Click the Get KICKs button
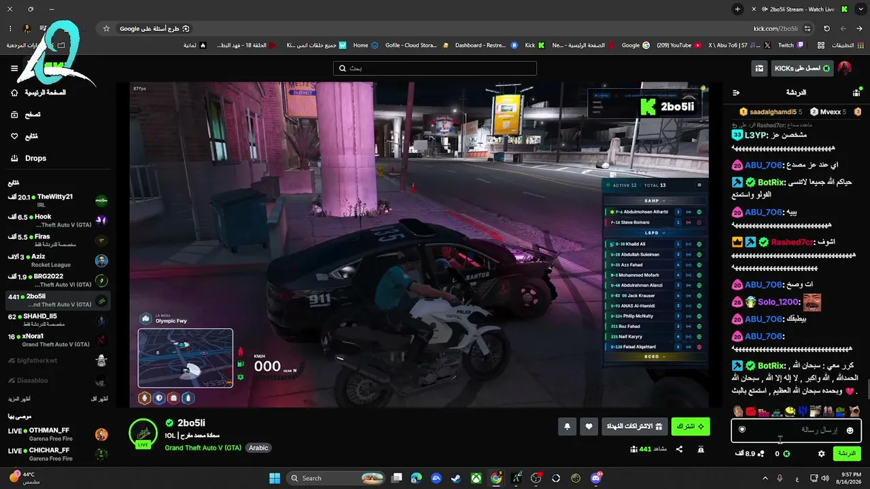 point(802,69)
